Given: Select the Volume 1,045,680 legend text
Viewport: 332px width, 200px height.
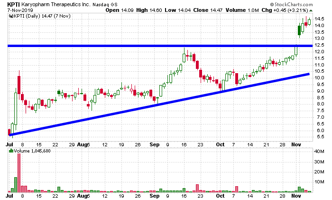Looking at the screenshot, I should tap(32, 151).
